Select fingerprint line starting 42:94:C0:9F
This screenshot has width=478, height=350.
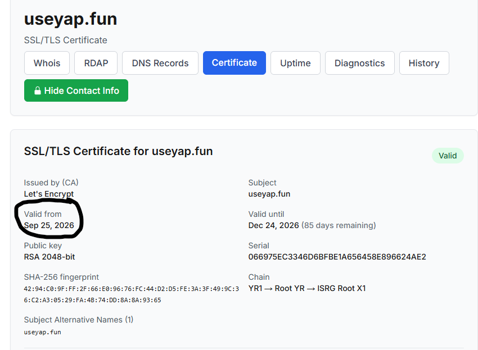(132, 289)
